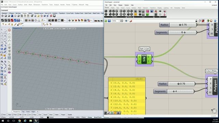This screenshot has width=219, height=123.
Task: Enable the Quad osnap checkbox
Action: 42,115
